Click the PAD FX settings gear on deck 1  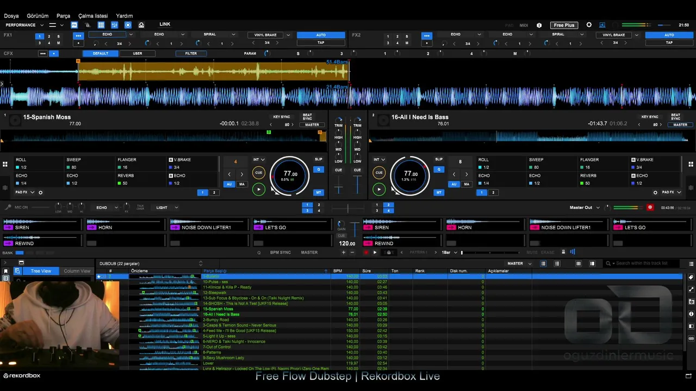(40, 192)
